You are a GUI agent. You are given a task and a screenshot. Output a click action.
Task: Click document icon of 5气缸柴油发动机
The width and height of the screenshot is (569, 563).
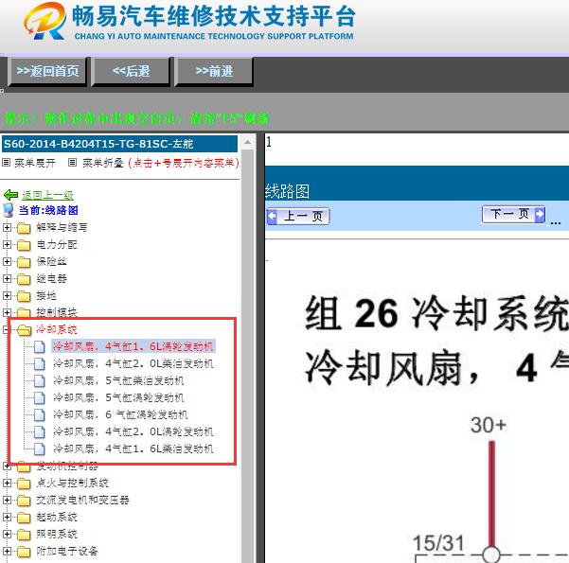click(x=40, y=381)
